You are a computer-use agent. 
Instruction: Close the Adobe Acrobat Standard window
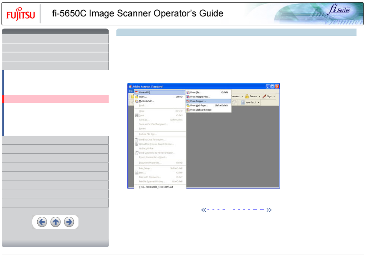277,86
